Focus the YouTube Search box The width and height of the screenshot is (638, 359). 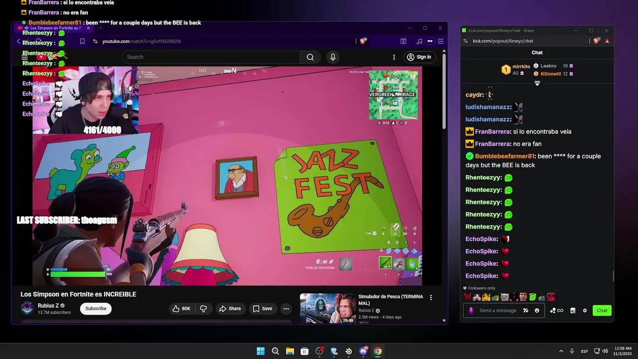tap(211, 57)
